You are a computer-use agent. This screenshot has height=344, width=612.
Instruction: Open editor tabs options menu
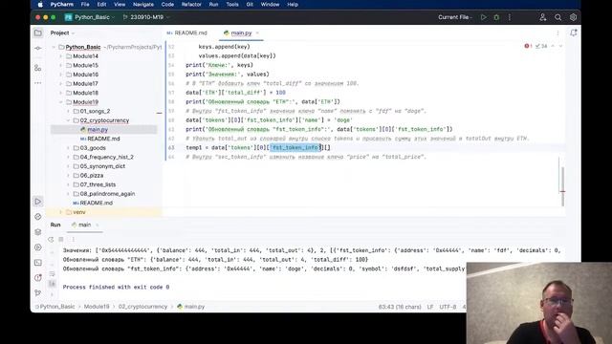557,33
